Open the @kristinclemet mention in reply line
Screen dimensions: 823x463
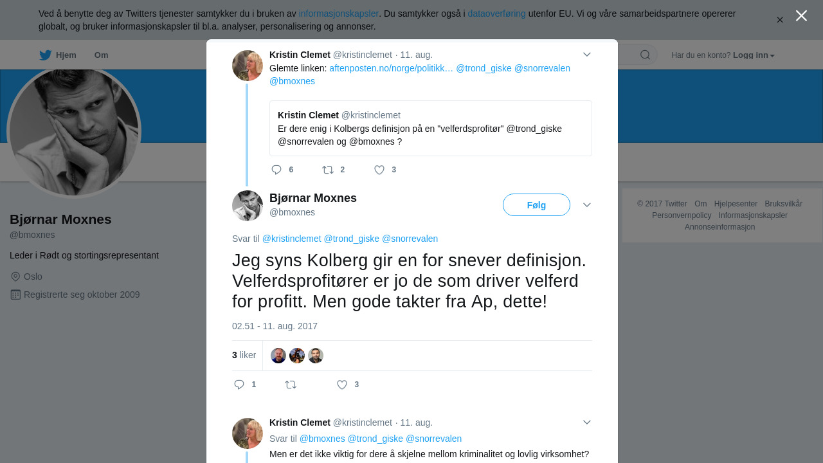click(292, 239)
